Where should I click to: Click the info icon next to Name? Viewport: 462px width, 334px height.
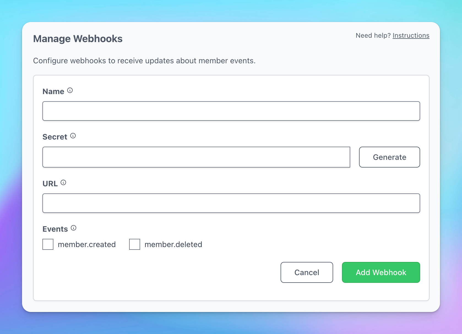click(x=70, y=91)
